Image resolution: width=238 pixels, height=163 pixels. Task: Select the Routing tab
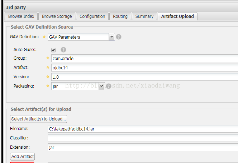point(120,16)
